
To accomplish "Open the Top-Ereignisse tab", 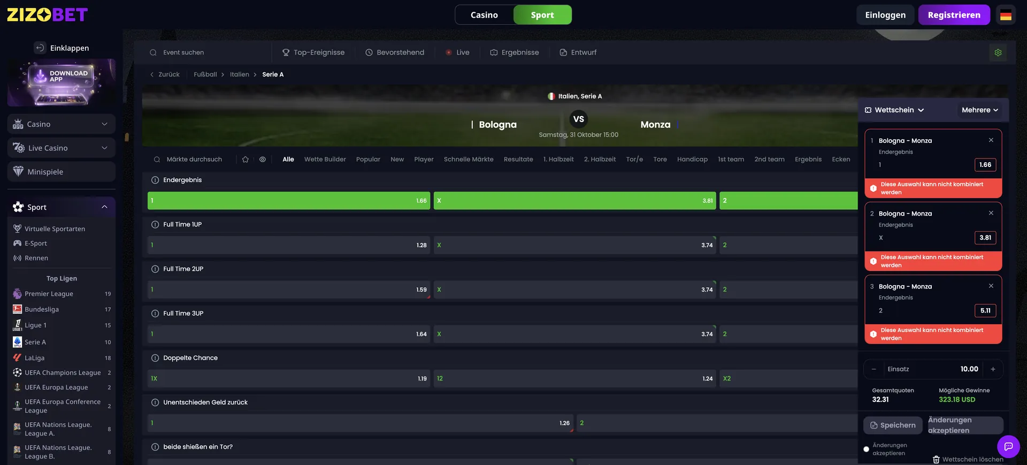I will (313, 52).
